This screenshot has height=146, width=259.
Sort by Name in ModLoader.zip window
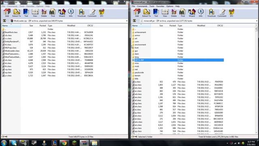[x=11, y=26]
